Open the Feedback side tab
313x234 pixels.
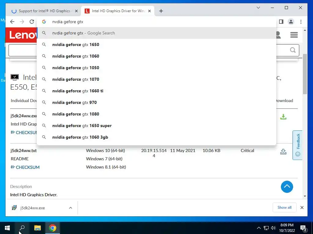(x=297, y=145)
